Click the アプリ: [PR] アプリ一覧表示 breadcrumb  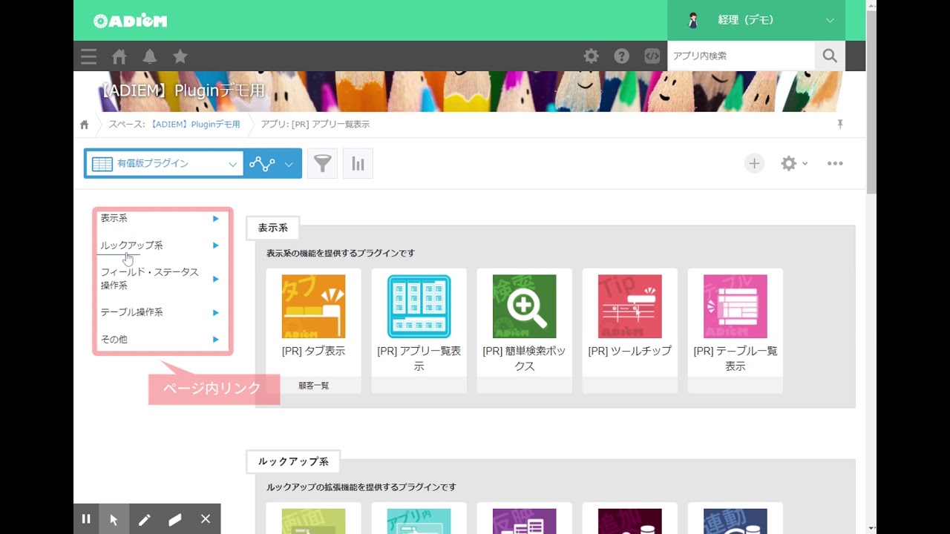pyautogui.click(x=315, y=125)
